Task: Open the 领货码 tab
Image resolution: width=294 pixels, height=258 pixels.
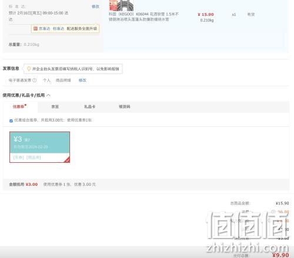Action: coord(125,106)
